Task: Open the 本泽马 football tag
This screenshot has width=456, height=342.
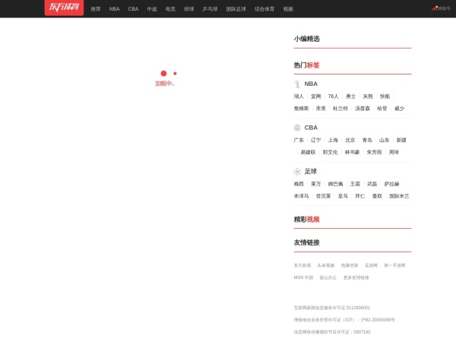Action: click(x=301, y=196)
